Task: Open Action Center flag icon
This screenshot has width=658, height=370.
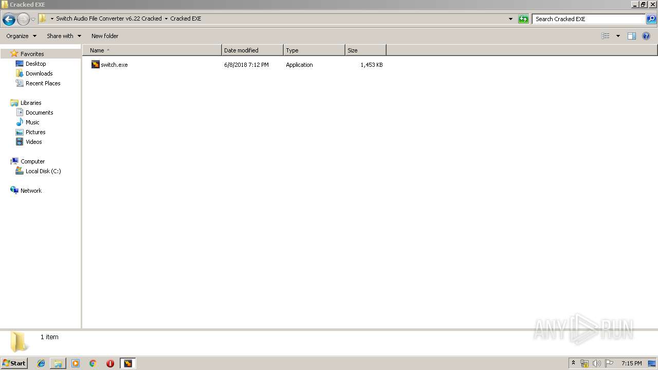Action: [609, 363]
